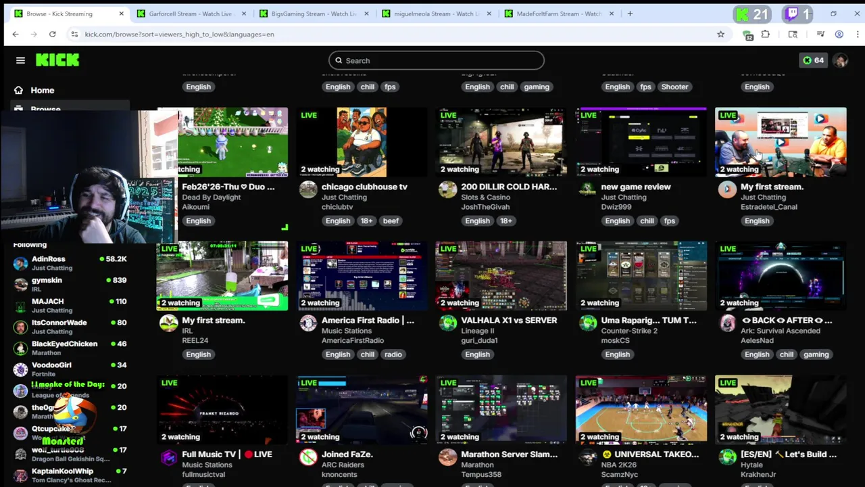Open the Chrome extensions puzzle icon
865x487 pixels.
pos(766,34)
